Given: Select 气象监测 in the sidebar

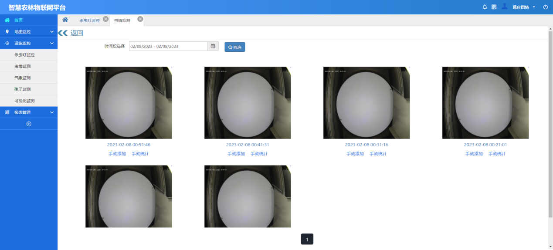Looking at the screenshot, I should 22,78.
